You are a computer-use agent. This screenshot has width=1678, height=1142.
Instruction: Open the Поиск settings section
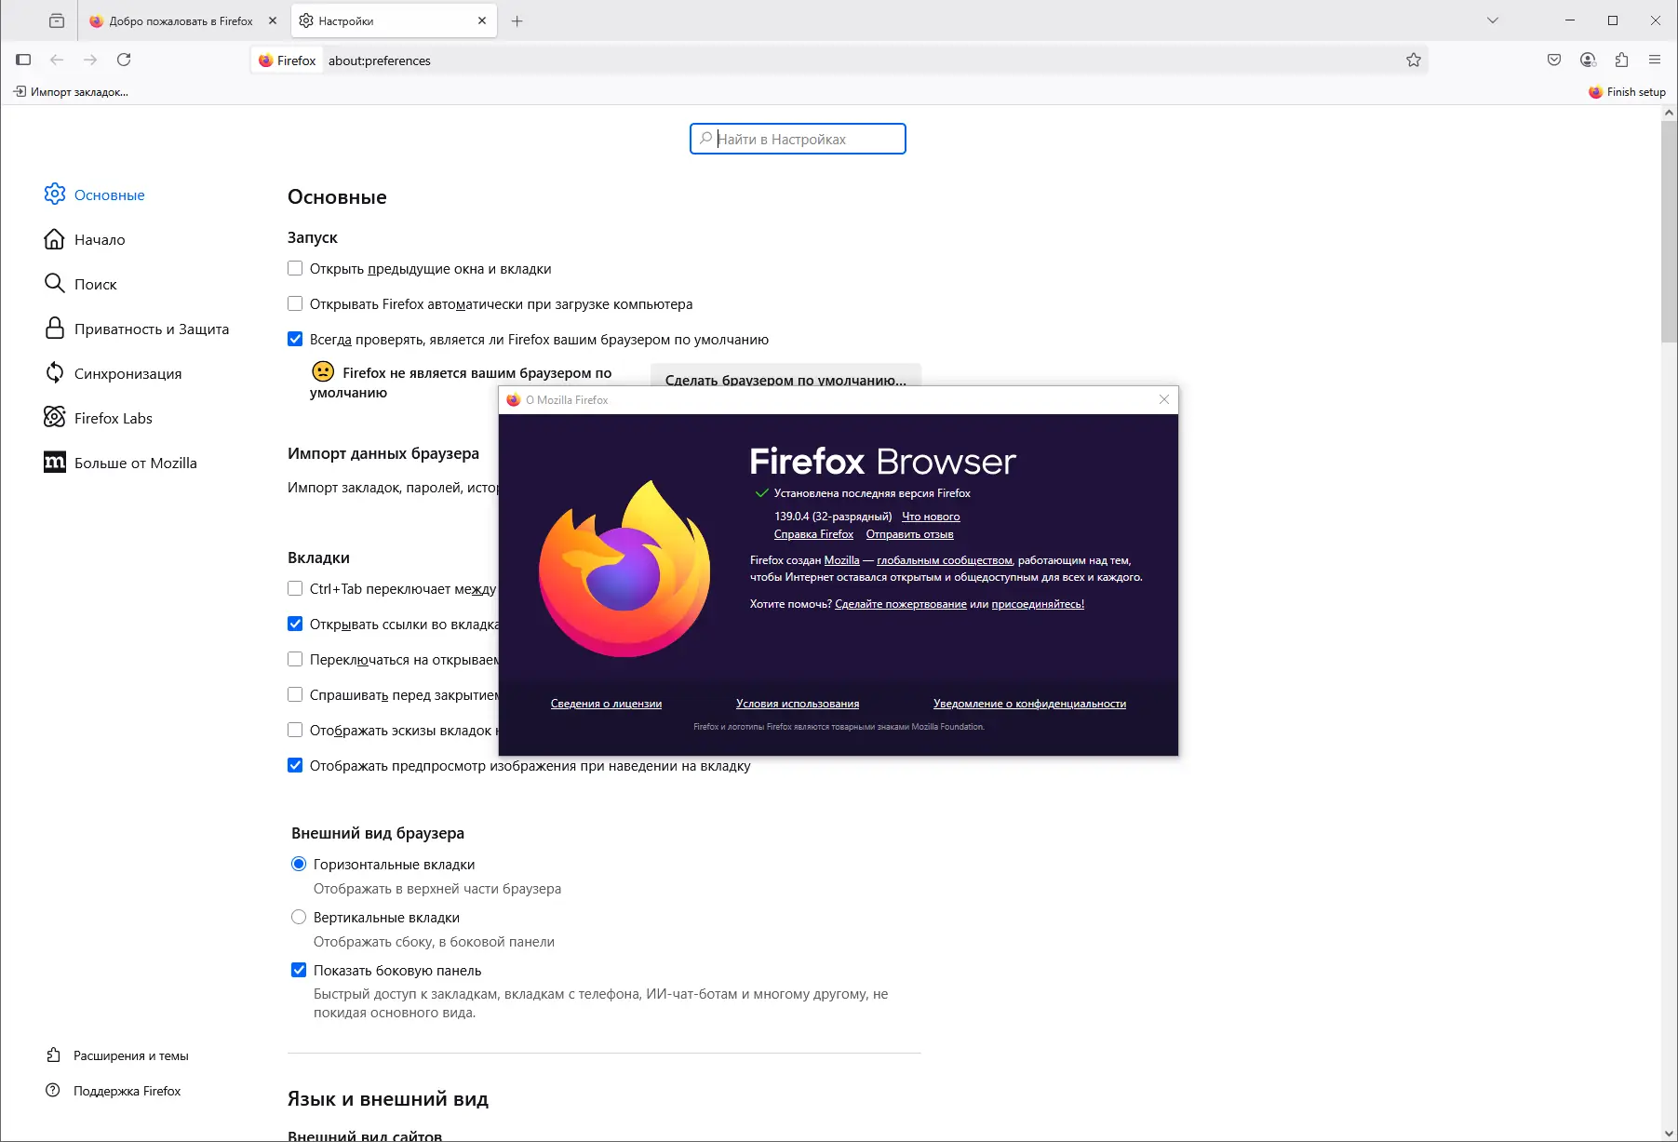click(96, 284)
